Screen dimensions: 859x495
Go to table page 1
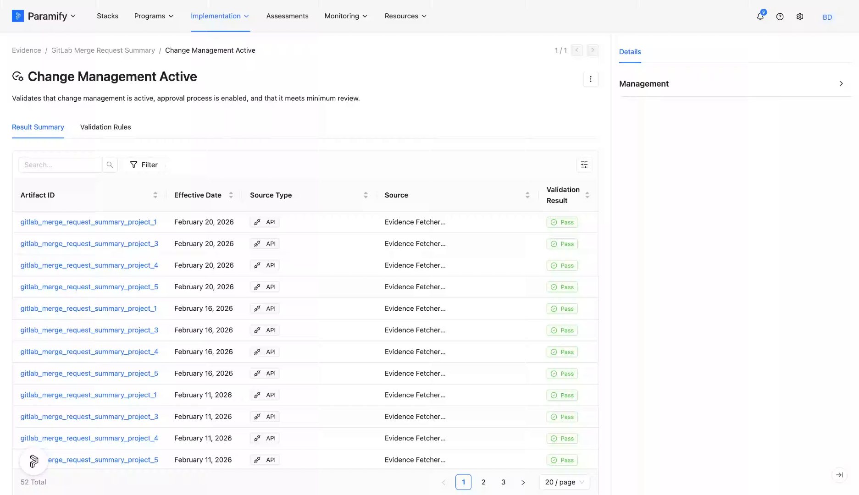[x=463, y=482]
